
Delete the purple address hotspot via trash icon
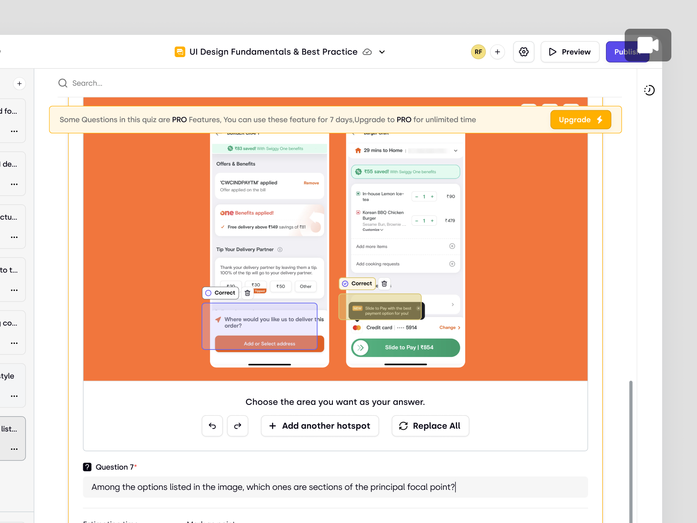pos(247,293)
